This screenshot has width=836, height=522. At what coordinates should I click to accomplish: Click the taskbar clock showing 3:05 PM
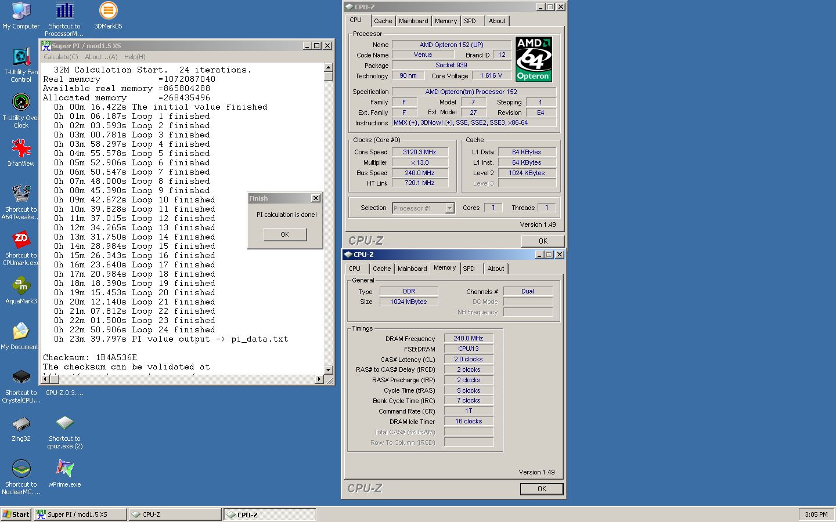click(x=816, y=514)
